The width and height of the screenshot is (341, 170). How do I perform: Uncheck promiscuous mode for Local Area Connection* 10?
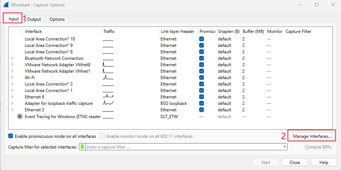click(x=201, y=39)
